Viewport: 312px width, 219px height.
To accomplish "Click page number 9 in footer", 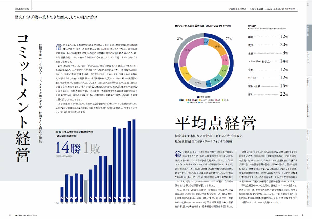I will pos(302,215).
